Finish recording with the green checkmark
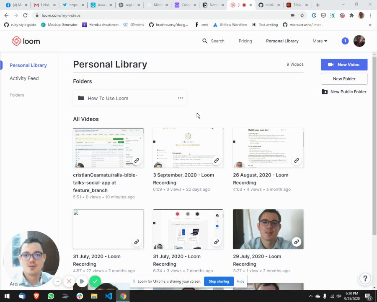The image size is (377, 302). tap(95, 281)
